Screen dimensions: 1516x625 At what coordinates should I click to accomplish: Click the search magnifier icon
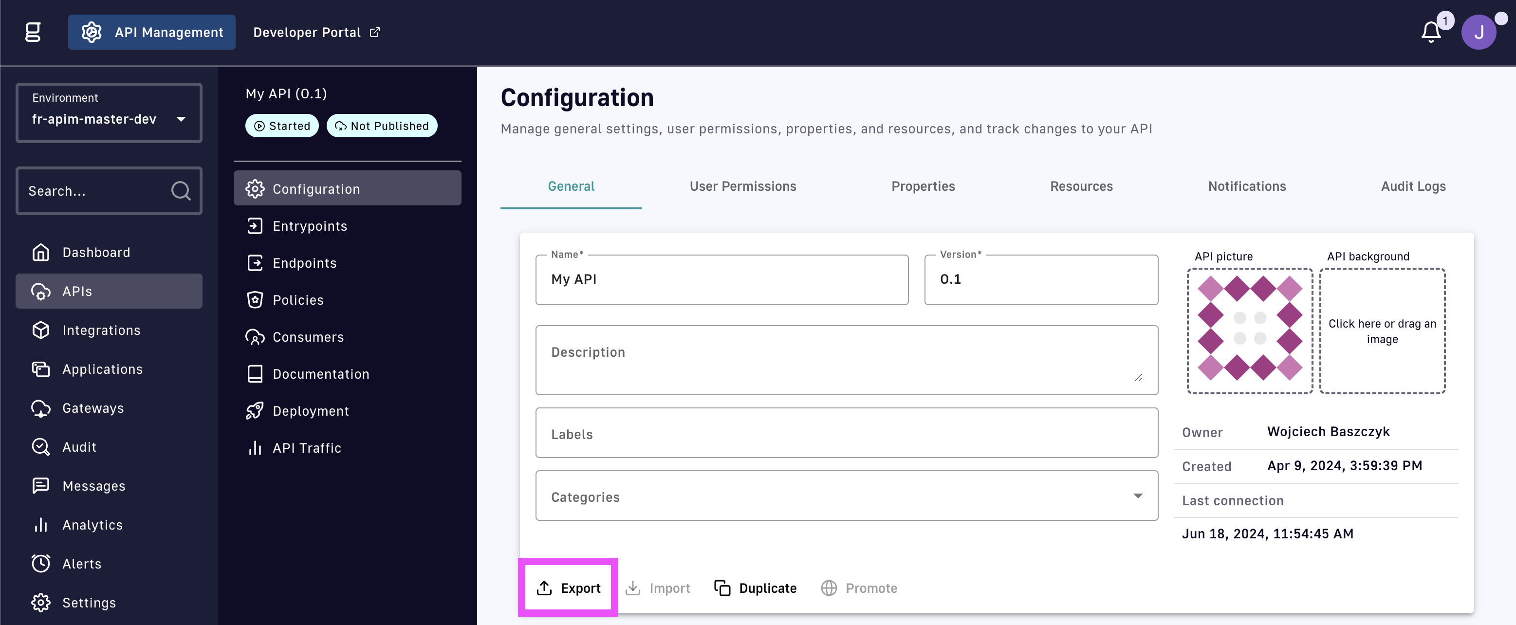[181, 191]
